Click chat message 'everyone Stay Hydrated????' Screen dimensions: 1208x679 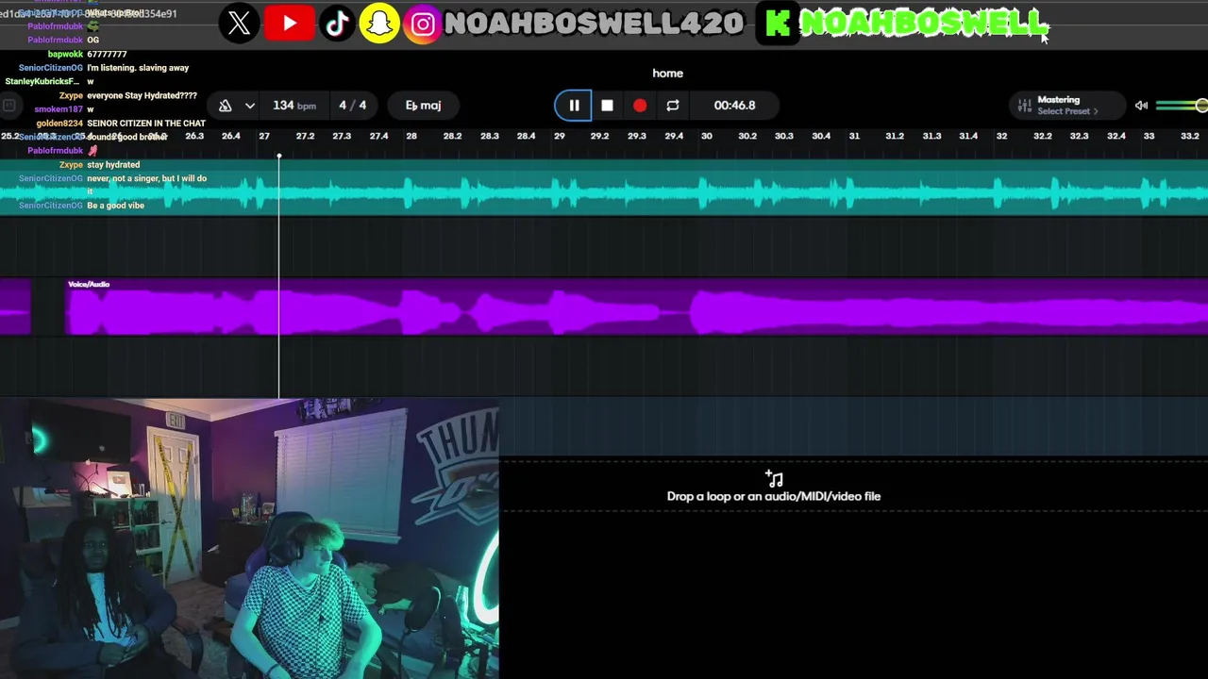pyautogui.click(x=142, y=95)
